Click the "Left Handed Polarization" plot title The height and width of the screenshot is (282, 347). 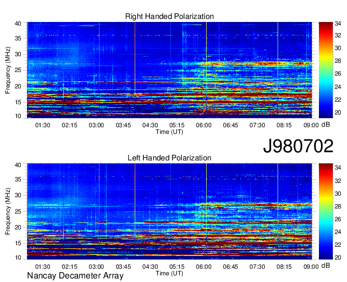tap(169, 158)
